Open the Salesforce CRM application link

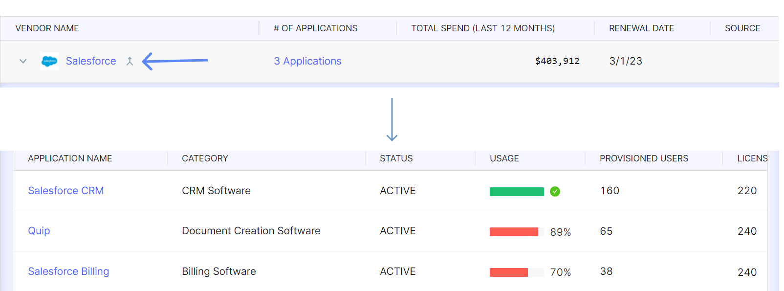(x=66, y=191)
